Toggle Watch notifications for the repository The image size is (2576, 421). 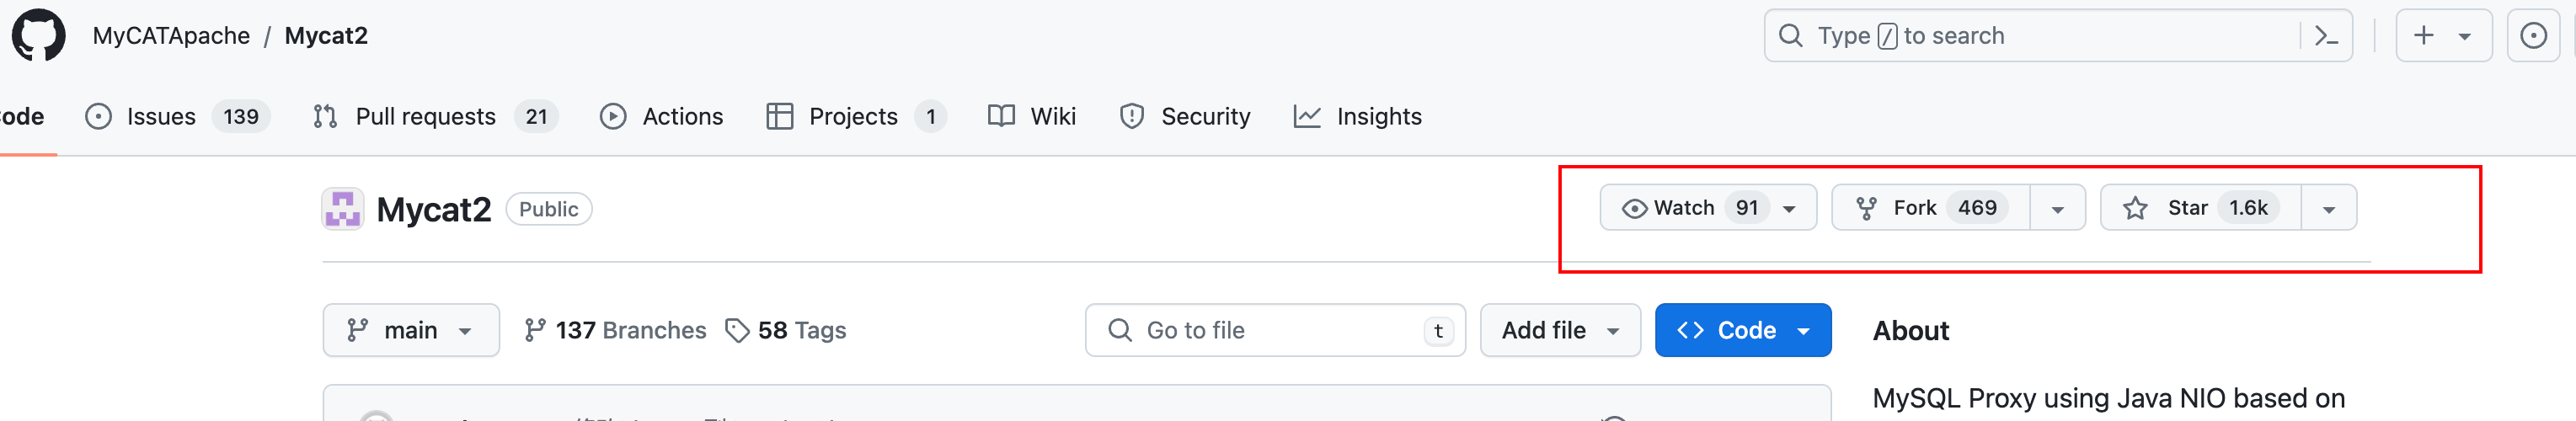click(1708, 208)
